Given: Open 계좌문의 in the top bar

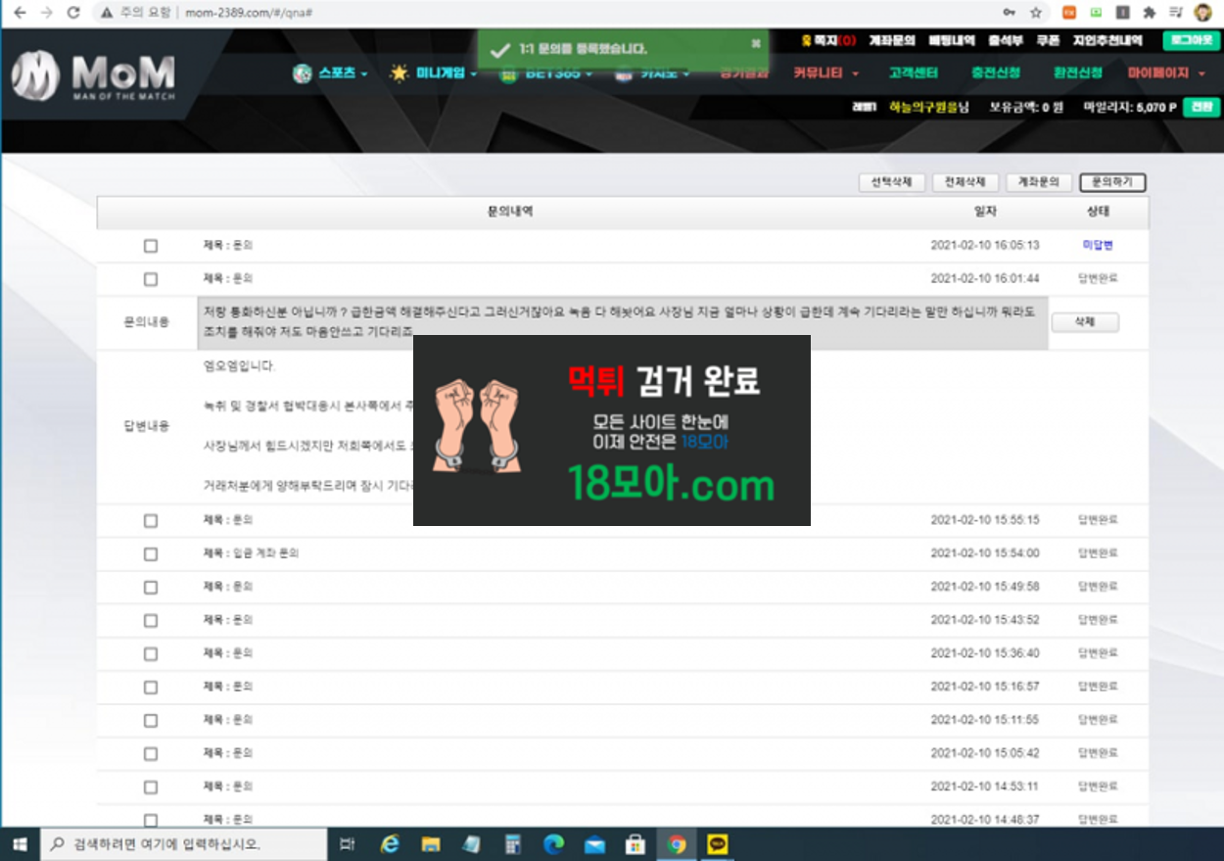Looking at the screenshot, I should click(891, 40).
